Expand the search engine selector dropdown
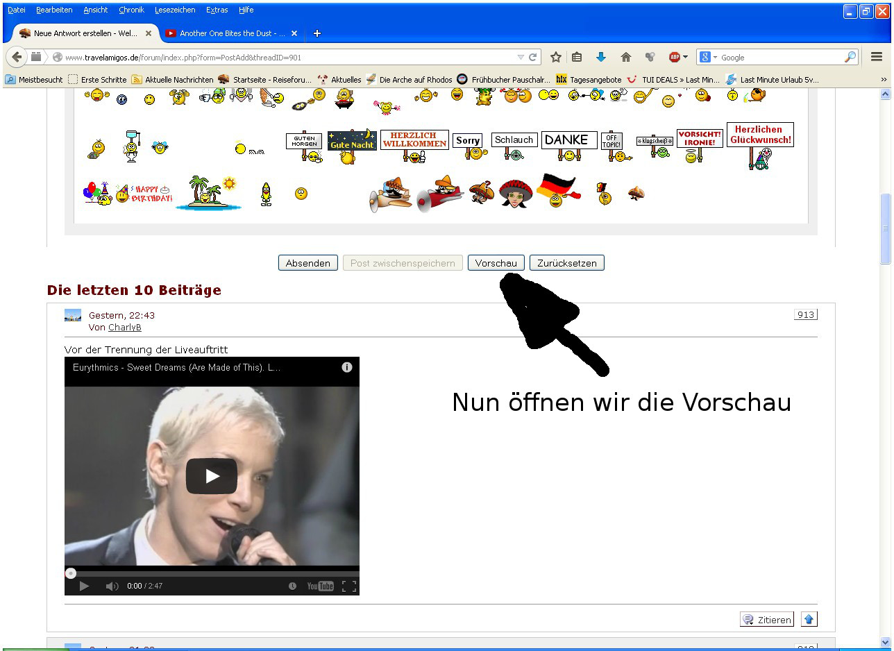Viewport: 894px width, 651px height. coord(715,58)
